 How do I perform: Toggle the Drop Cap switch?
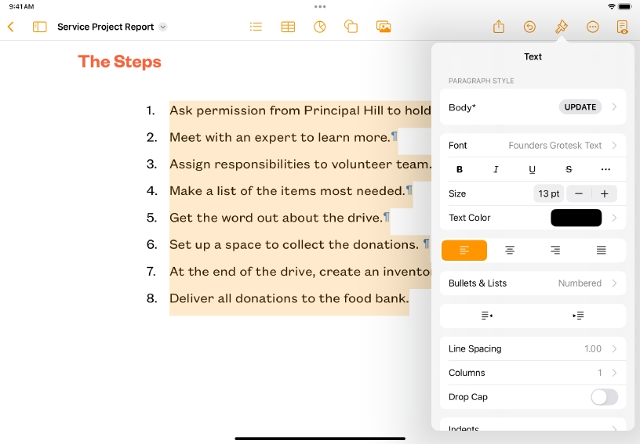[x=604, y=397]
